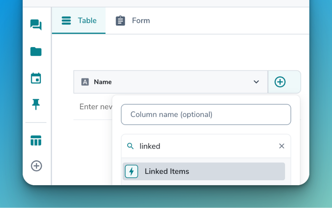Click the Form tab's clipboard icon
Image resolution: width=332 pixels, height=208 pixels.
(120, 20)
